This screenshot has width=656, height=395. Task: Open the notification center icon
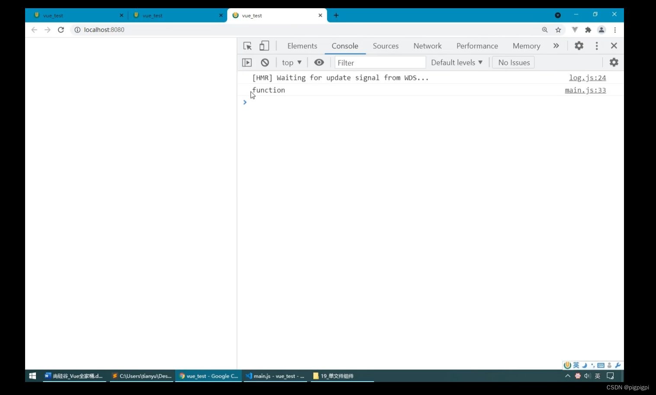point(610,376)
